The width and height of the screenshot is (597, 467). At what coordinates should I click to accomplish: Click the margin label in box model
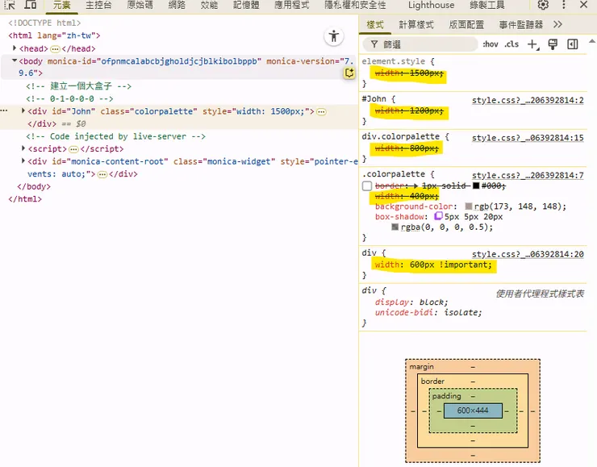421,366
